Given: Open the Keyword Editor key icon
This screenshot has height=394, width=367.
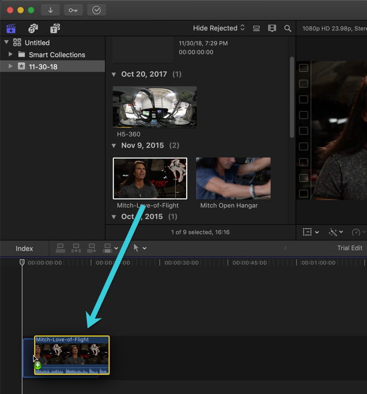Looking at the screenshot, I should tap(73, 10).
